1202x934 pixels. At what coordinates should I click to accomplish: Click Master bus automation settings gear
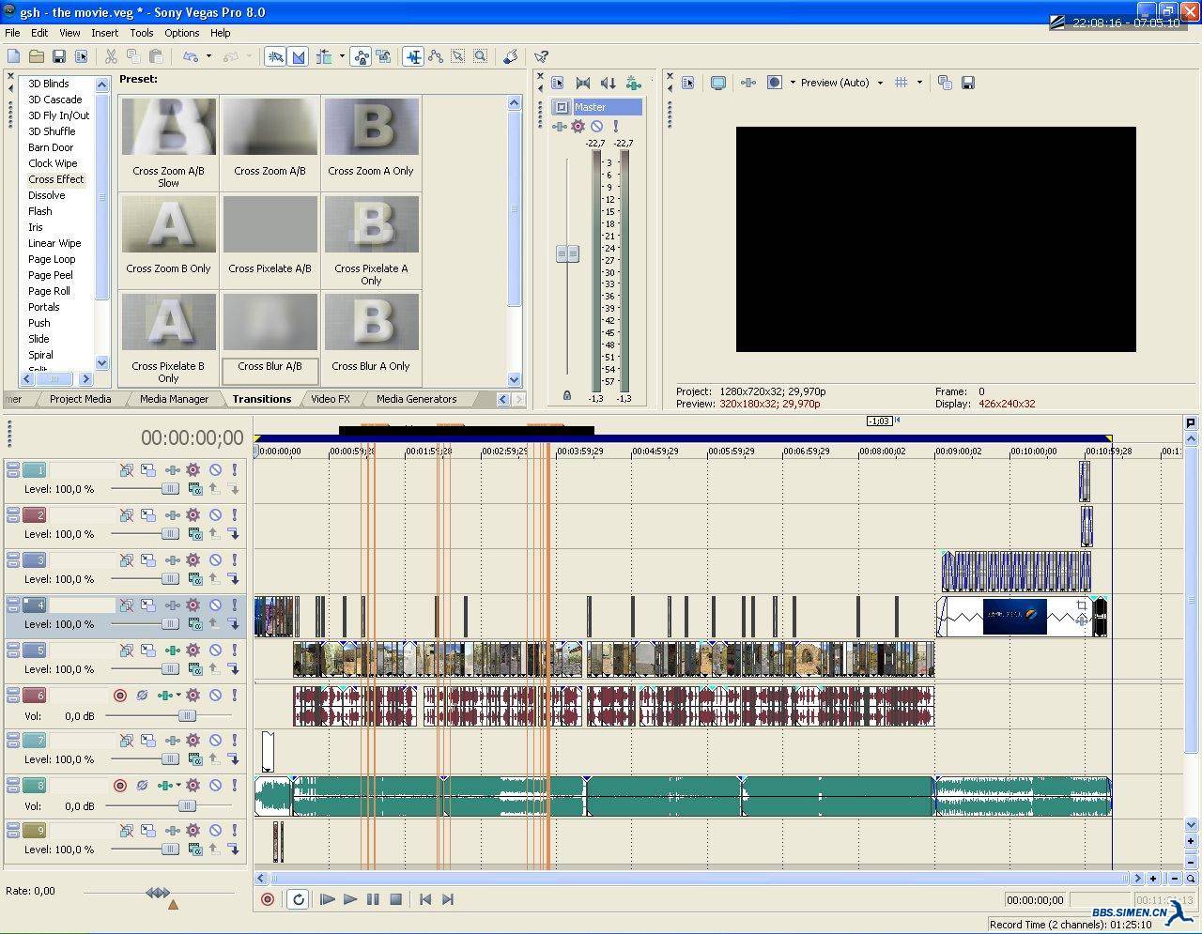[578, 127]
